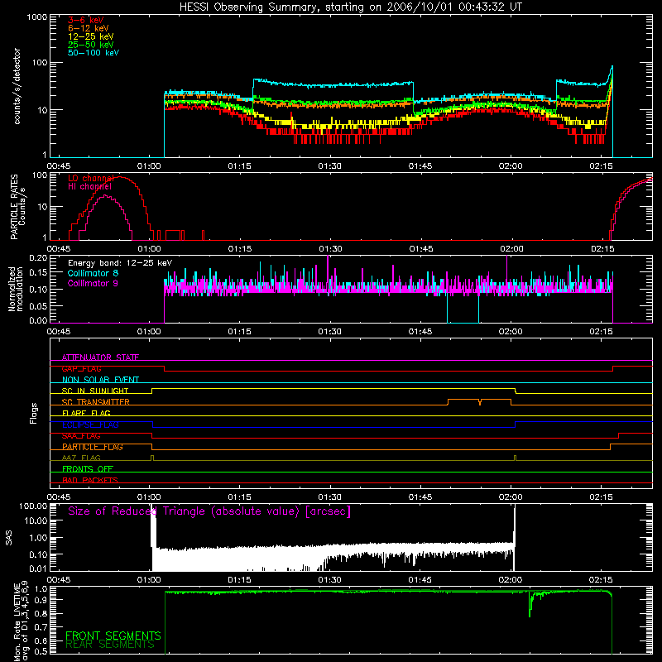Click the PARTICLE_FLAG label
Image resolution: width=662 pixels, height=662 pixels.
click(93, 447)
